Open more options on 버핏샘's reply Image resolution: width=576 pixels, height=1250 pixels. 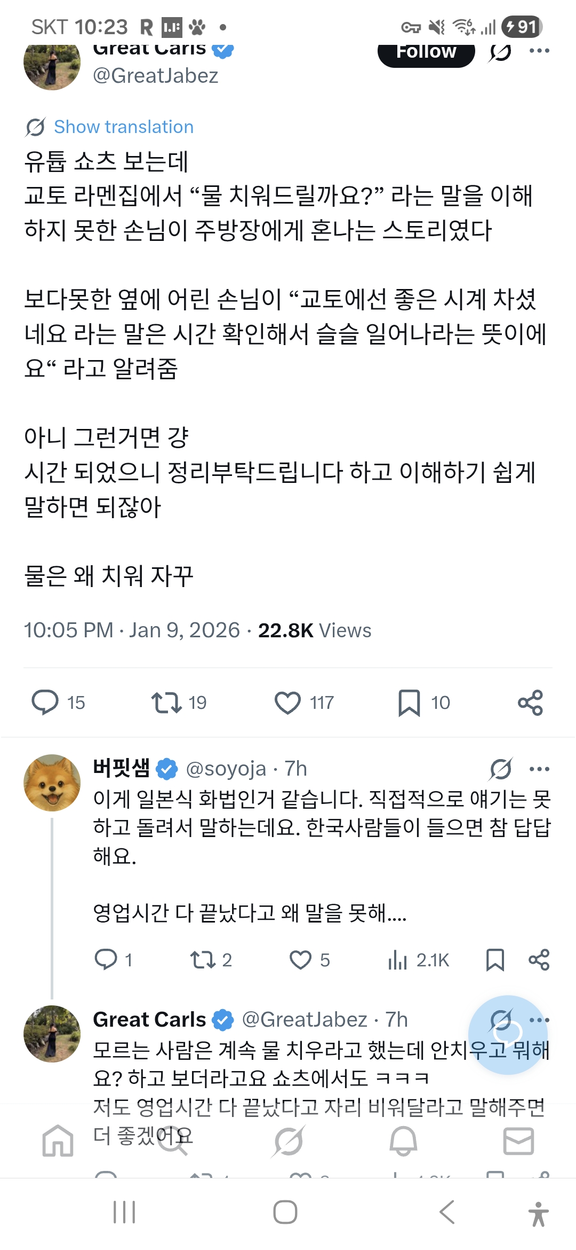pyautogui.click(x=539, y=769)
